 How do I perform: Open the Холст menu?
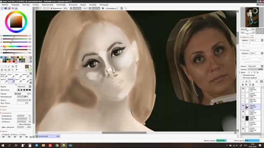pos(26,5)
